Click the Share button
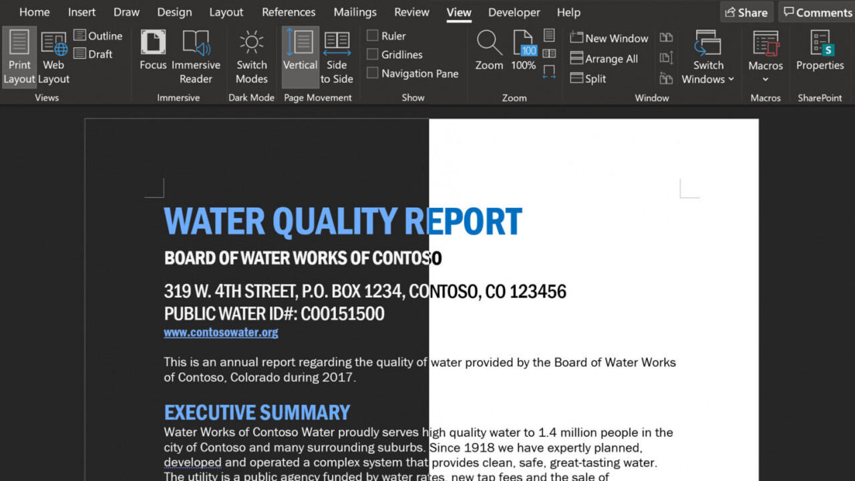This screenshot has height=481, width=855. 746,12
